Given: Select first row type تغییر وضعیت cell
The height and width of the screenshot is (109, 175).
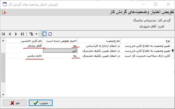Looking at the screenshot, I should [x=146, y=46].
